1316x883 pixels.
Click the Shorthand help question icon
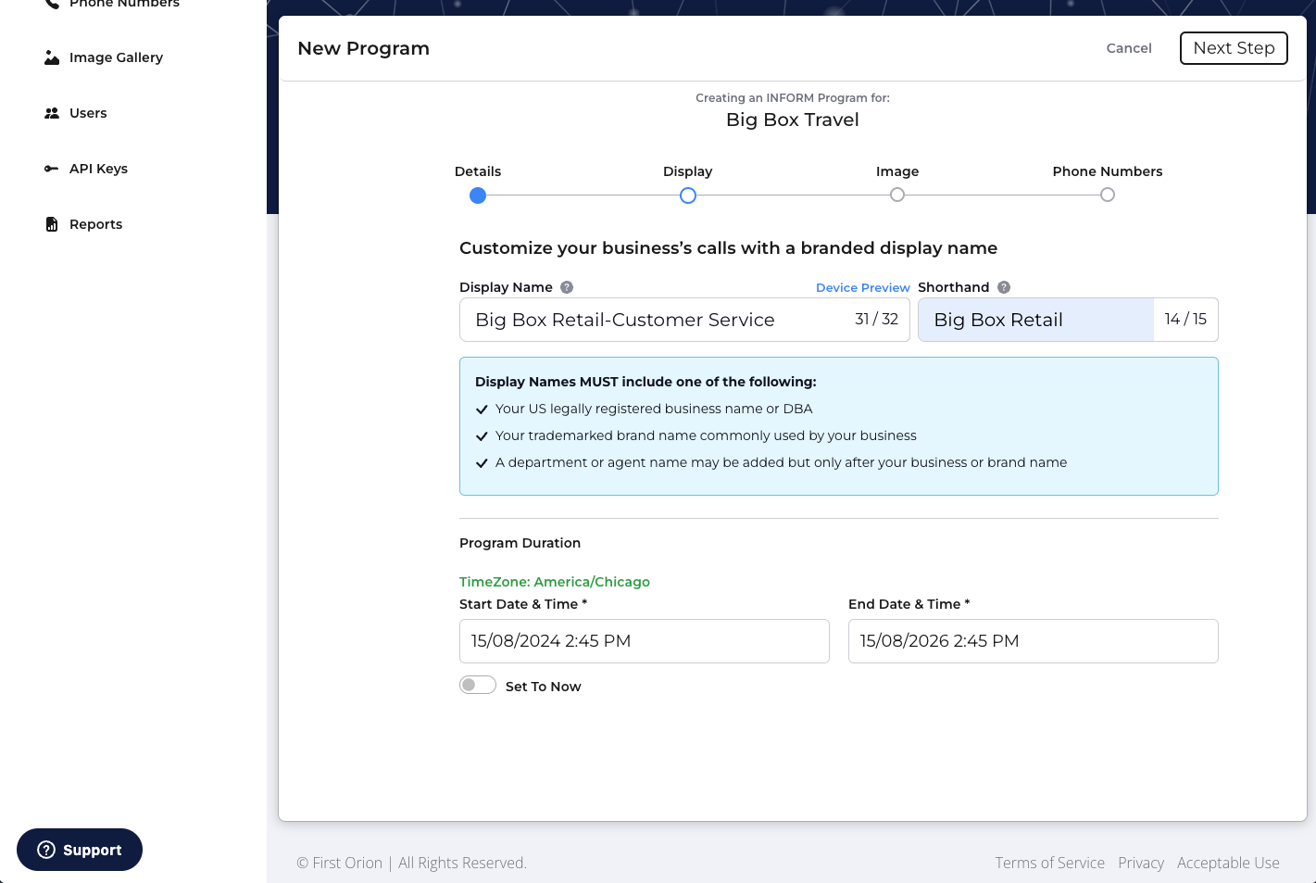point(1004,287)
